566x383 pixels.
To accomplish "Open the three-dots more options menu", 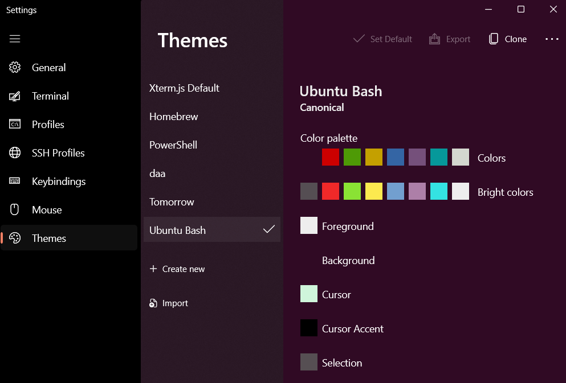I will (552, 39).
